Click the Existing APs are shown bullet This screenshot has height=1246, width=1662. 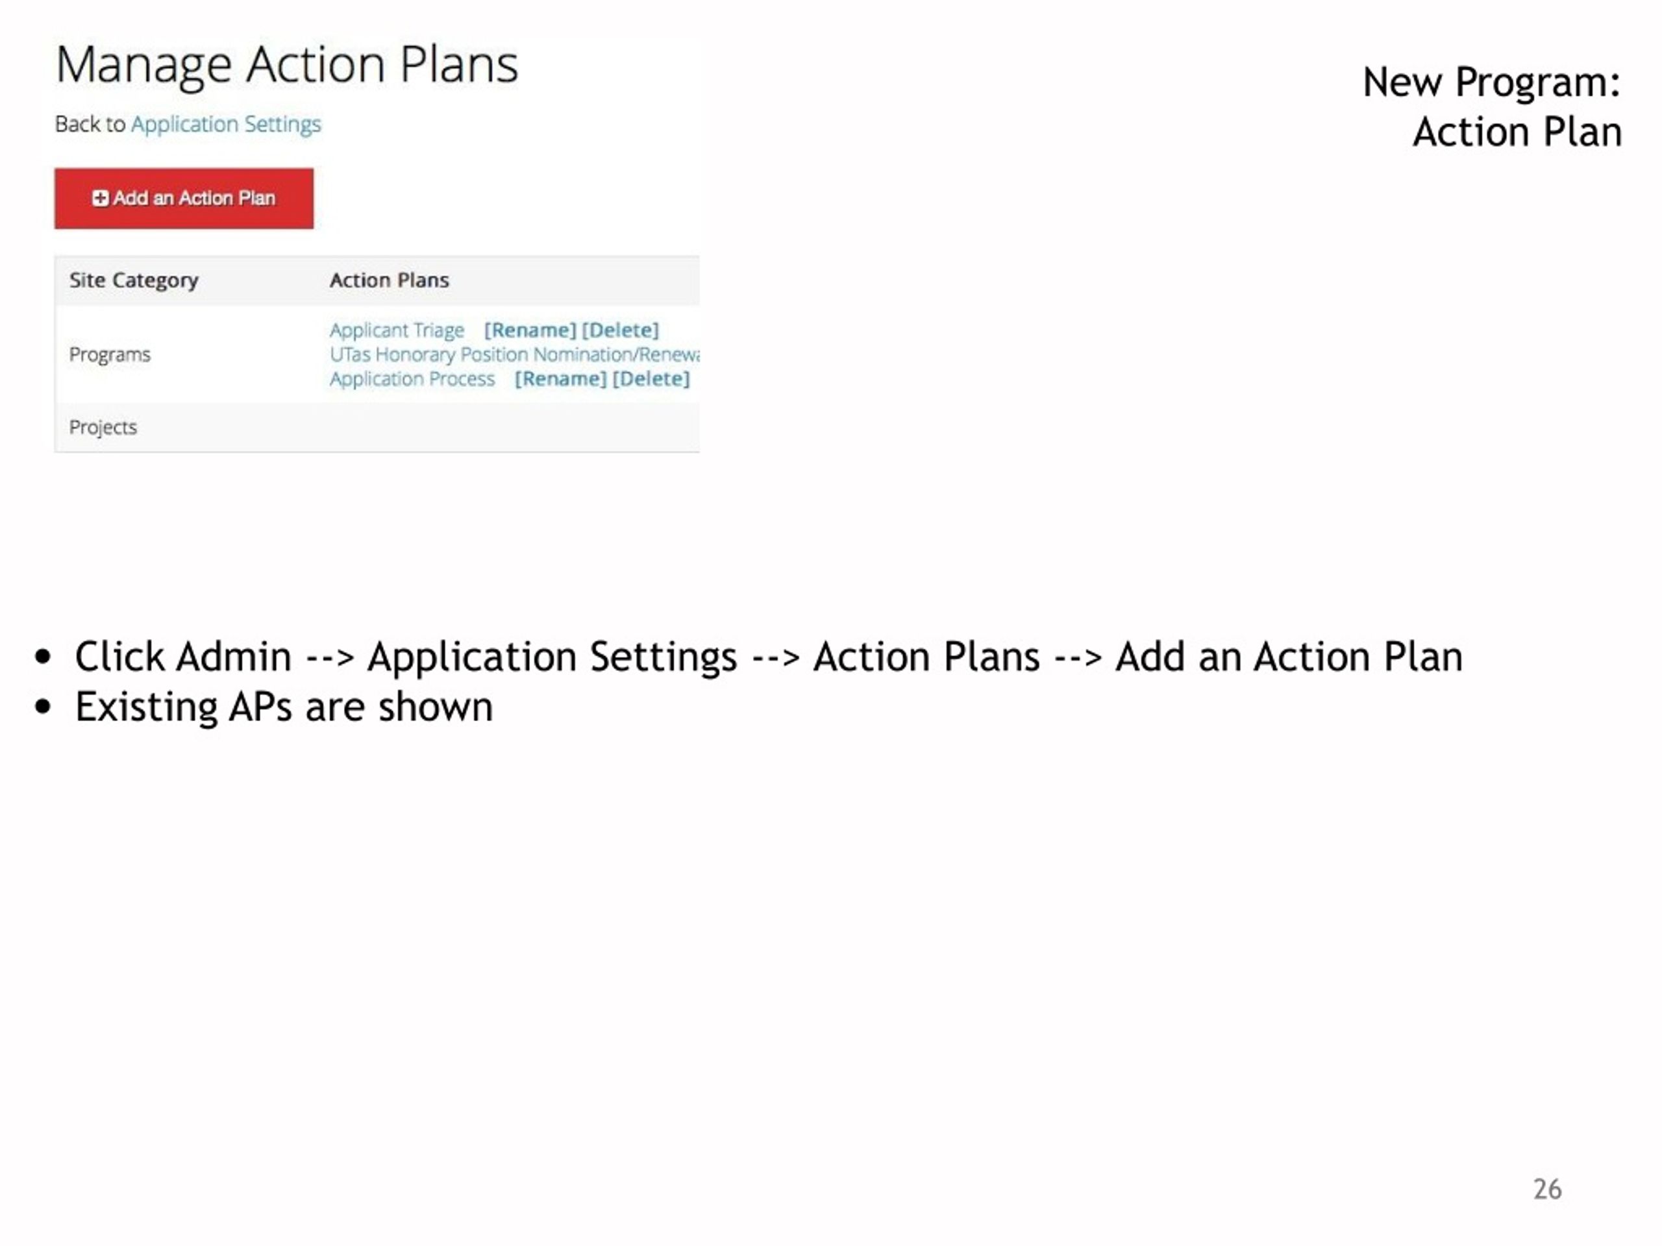click(284, 707)
